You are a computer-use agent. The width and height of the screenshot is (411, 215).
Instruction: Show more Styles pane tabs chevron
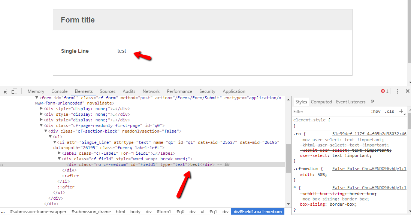[x=372, y=102]
